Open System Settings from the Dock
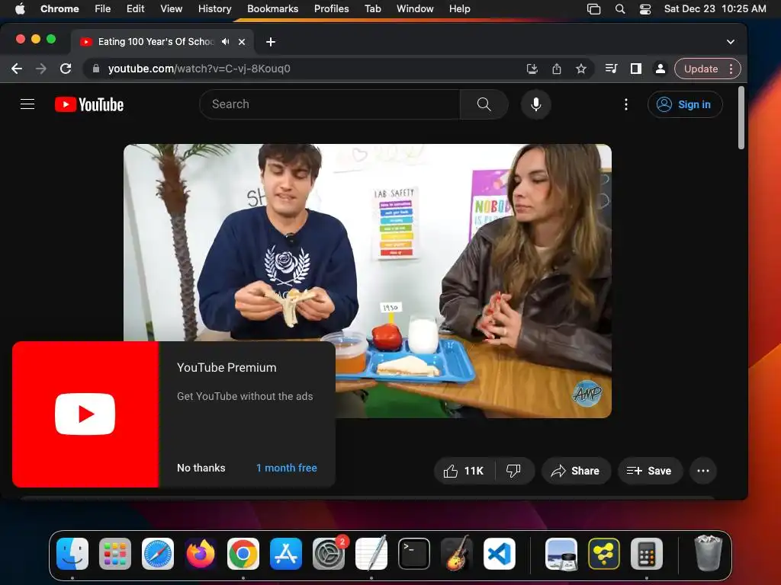781x585 pixels. [x=329, y=554]
